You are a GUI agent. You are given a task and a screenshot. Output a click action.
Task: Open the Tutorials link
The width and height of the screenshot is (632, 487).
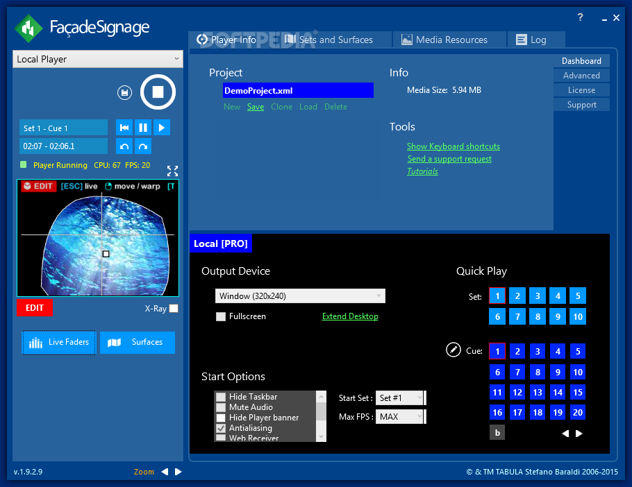tap(422, 171)
